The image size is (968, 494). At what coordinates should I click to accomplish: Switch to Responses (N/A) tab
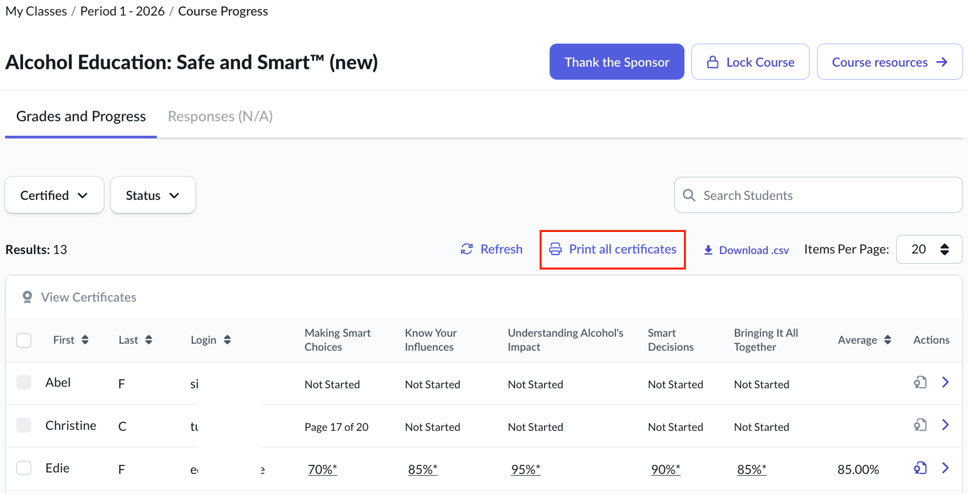[220, 116]
